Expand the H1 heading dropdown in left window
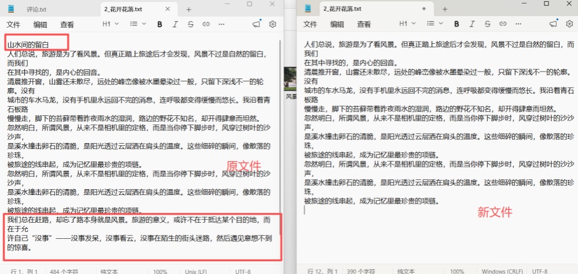 coord(110,24)
